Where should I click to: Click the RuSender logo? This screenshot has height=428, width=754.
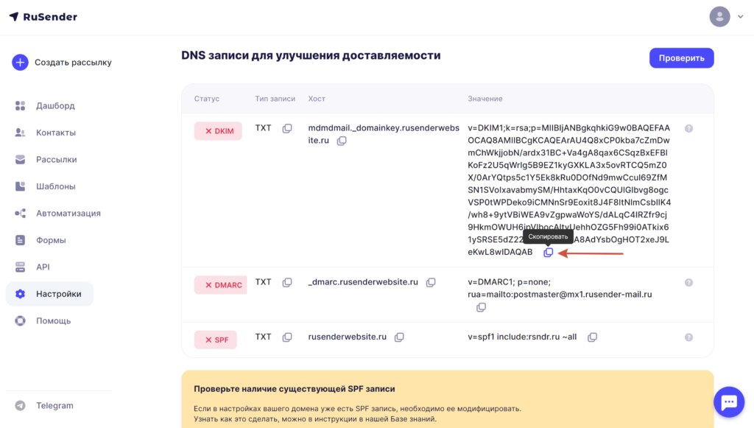43,17
